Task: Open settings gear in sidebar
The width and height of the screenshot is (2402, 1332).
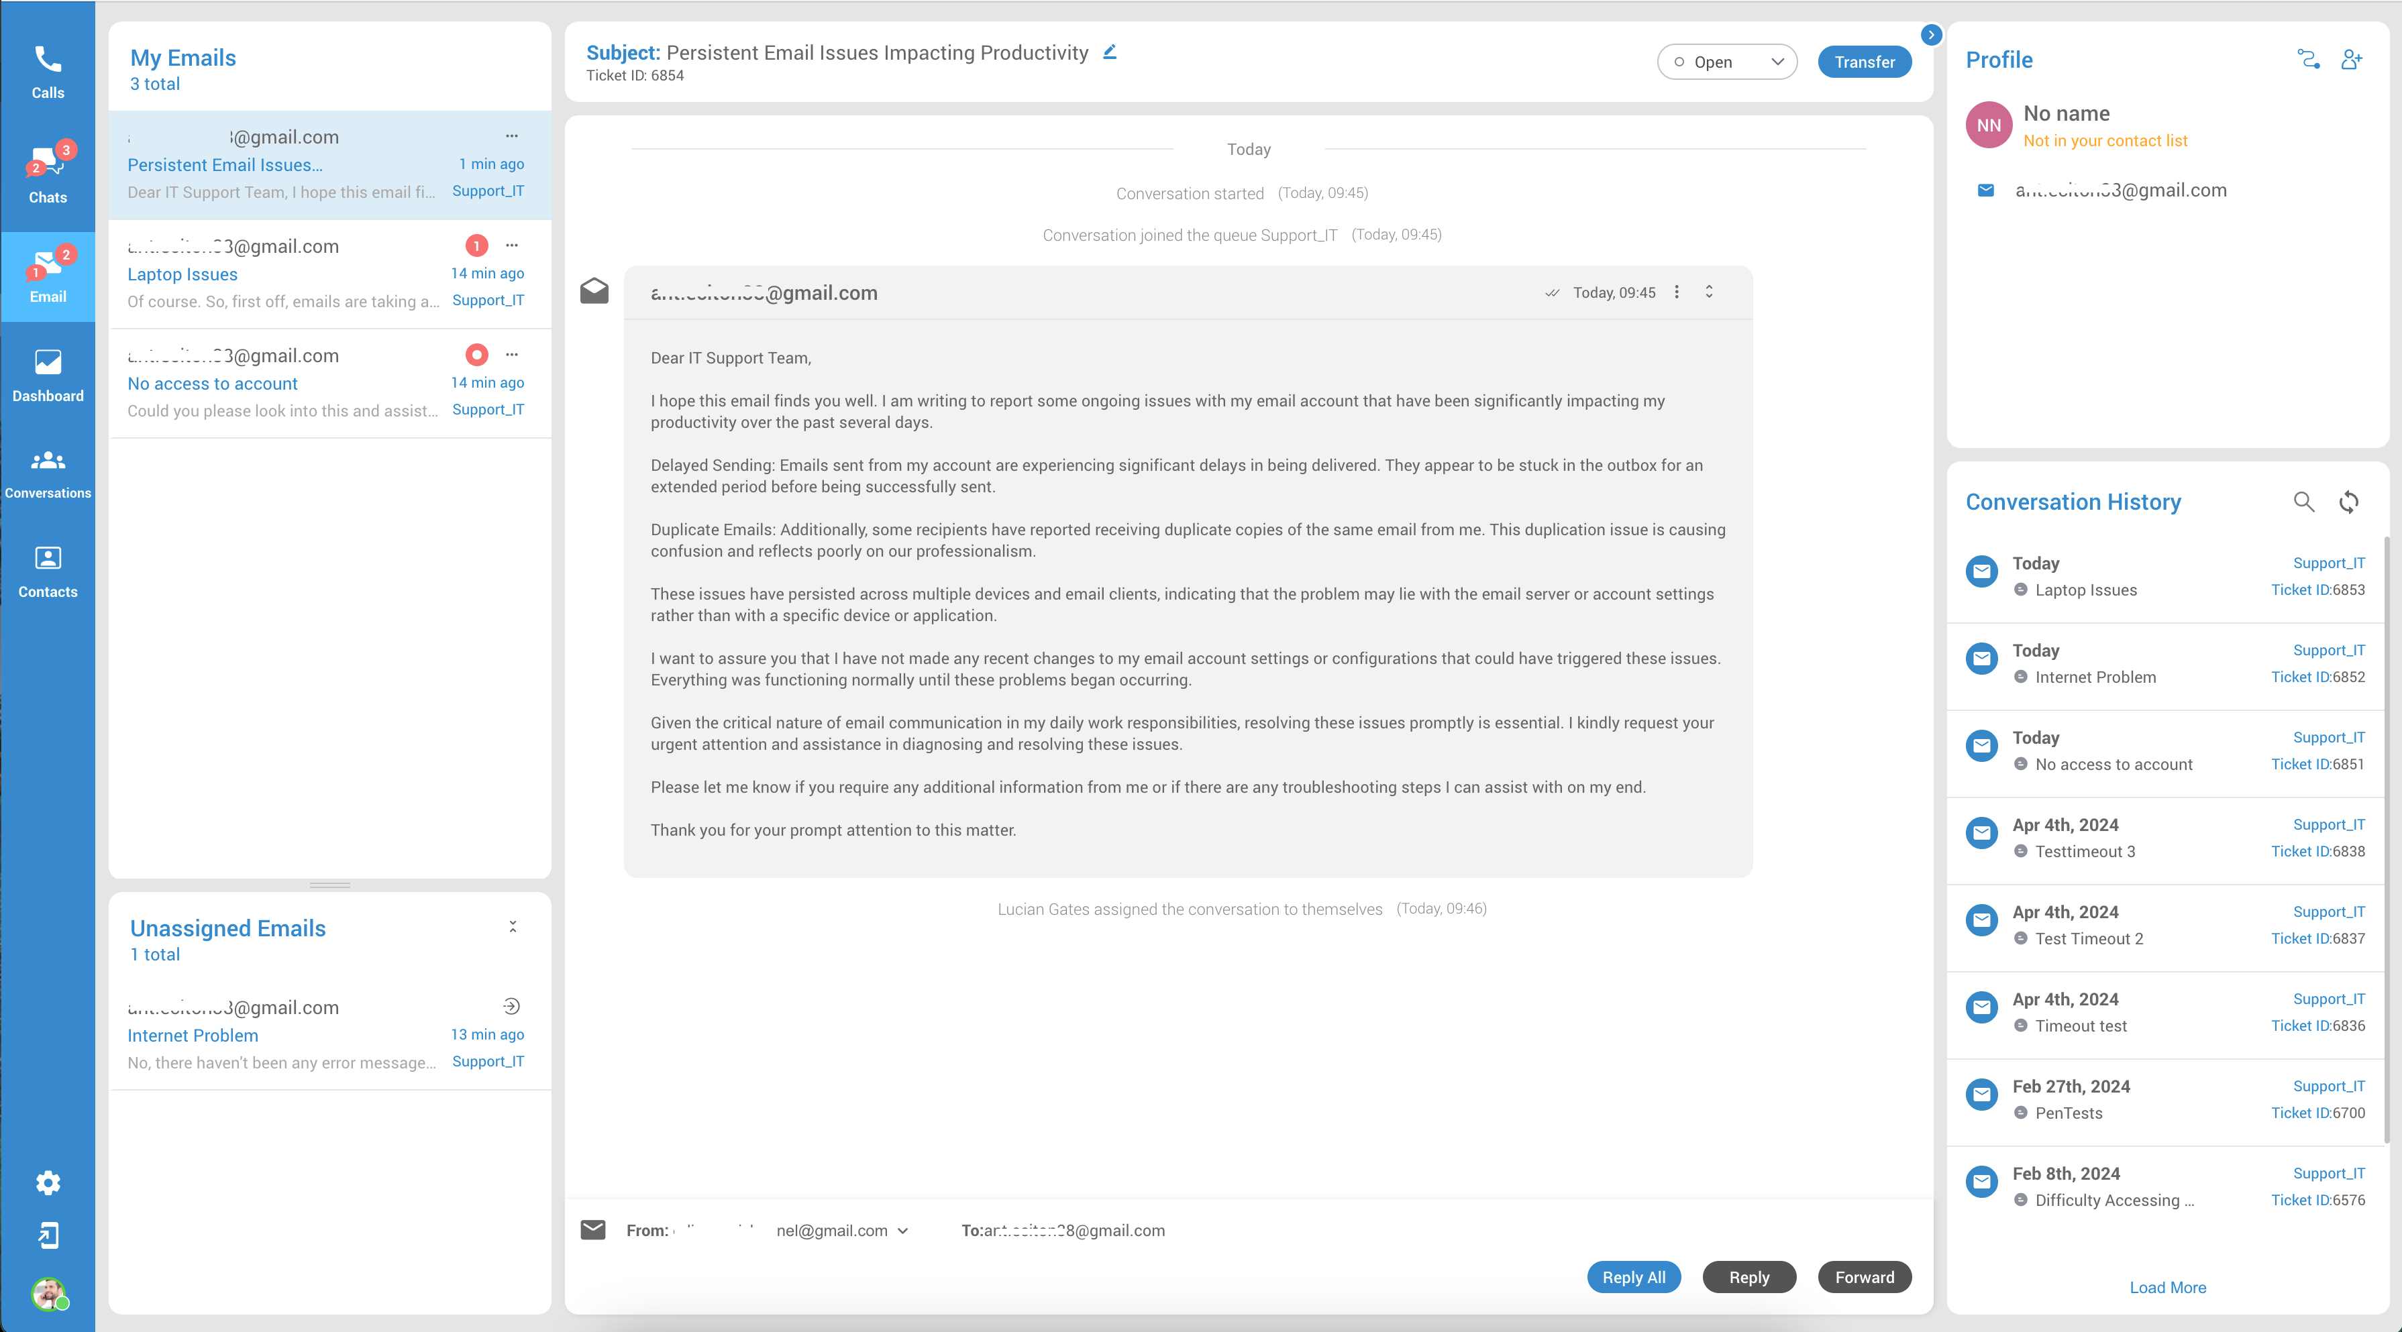Action: pos(48,1183)
